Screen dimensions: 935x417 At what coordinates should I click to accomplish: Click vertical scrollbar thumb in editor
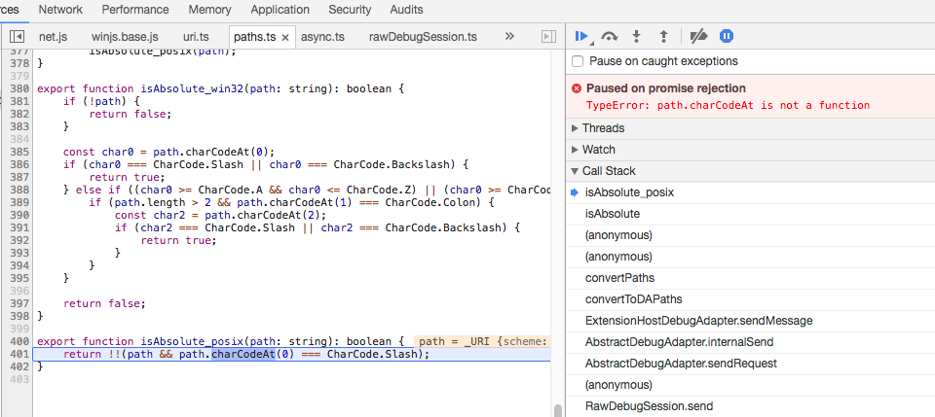click(x=557, y=411)
